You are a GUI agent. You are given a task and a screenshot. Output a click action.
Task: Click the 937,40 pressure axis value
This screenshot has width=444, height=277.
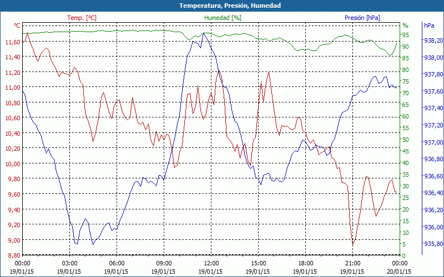pos(433,108)
